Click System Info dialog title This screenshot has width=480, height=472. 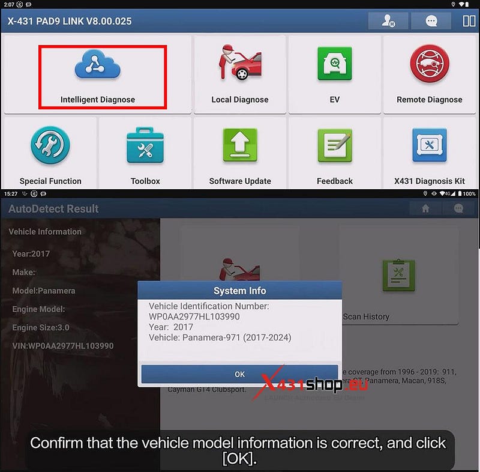239,291
